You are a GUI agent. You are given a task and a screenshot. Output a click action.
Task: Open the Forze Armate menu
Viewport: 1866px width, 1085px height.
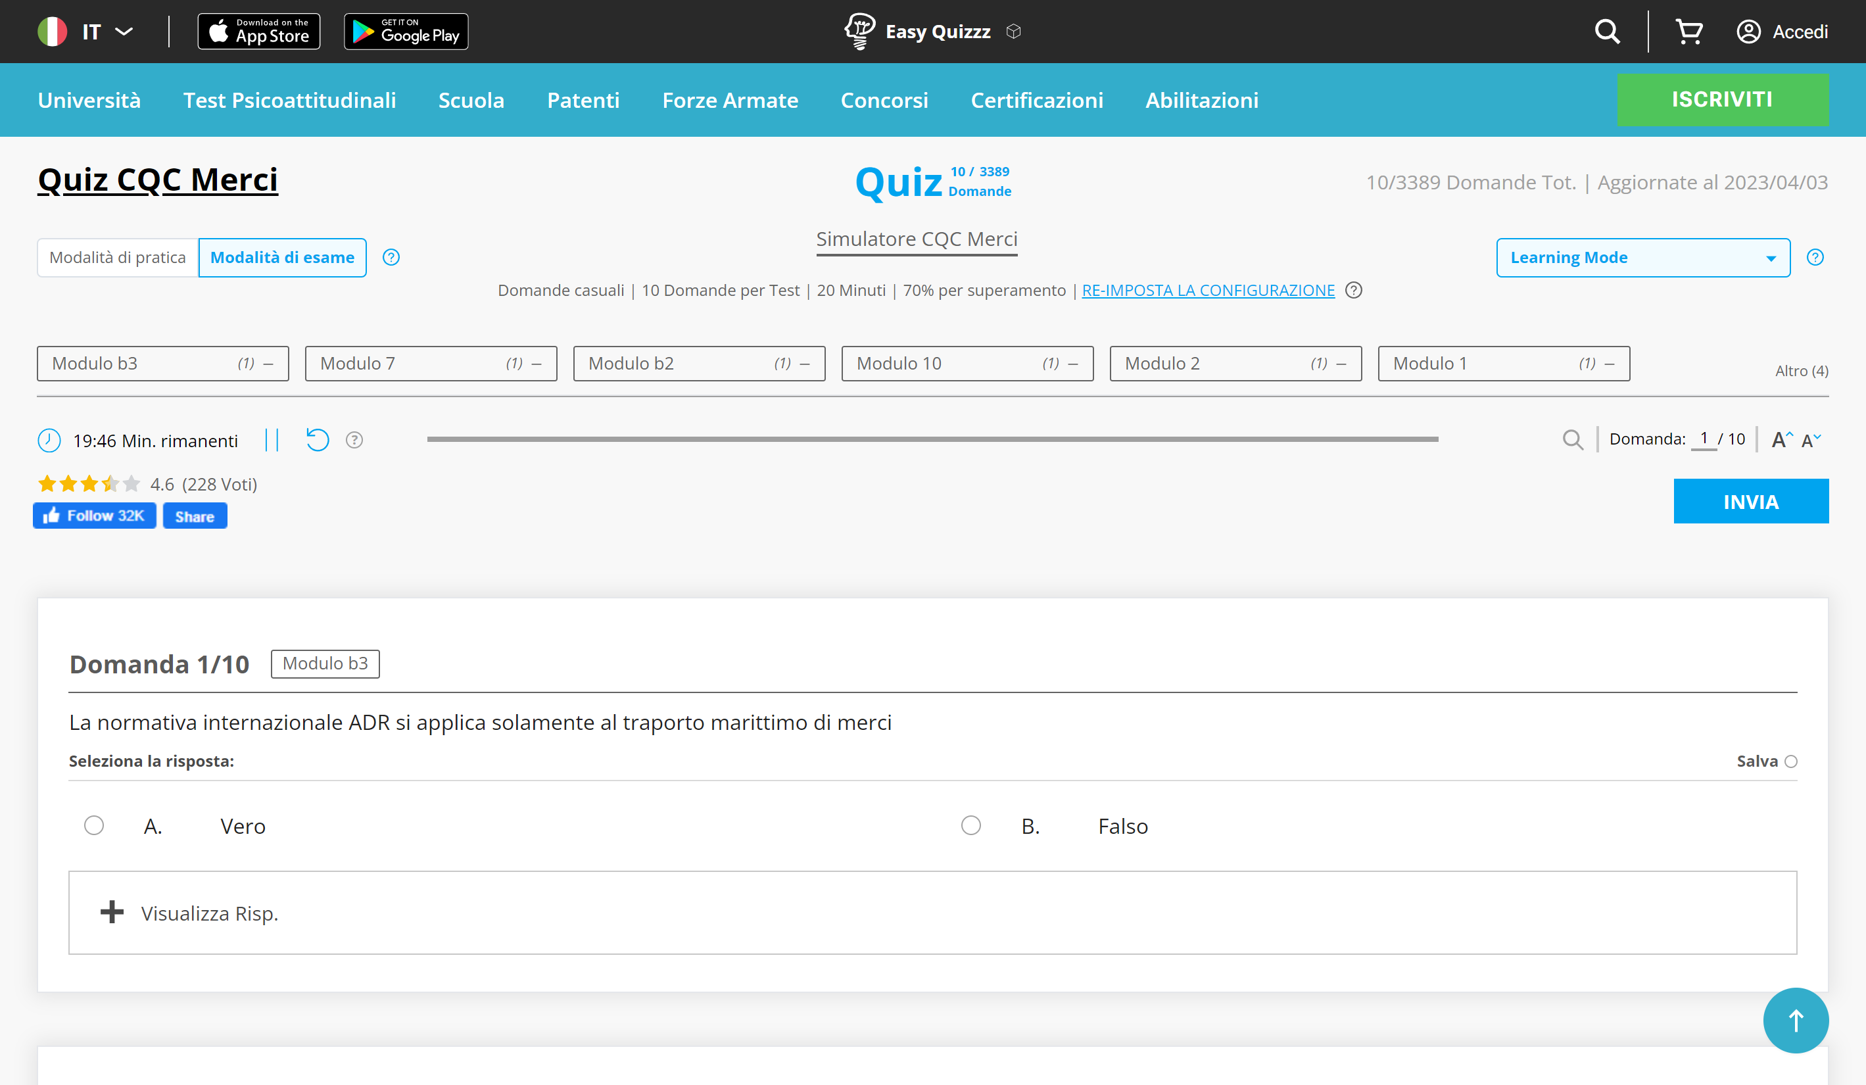[x=730, y=100]
